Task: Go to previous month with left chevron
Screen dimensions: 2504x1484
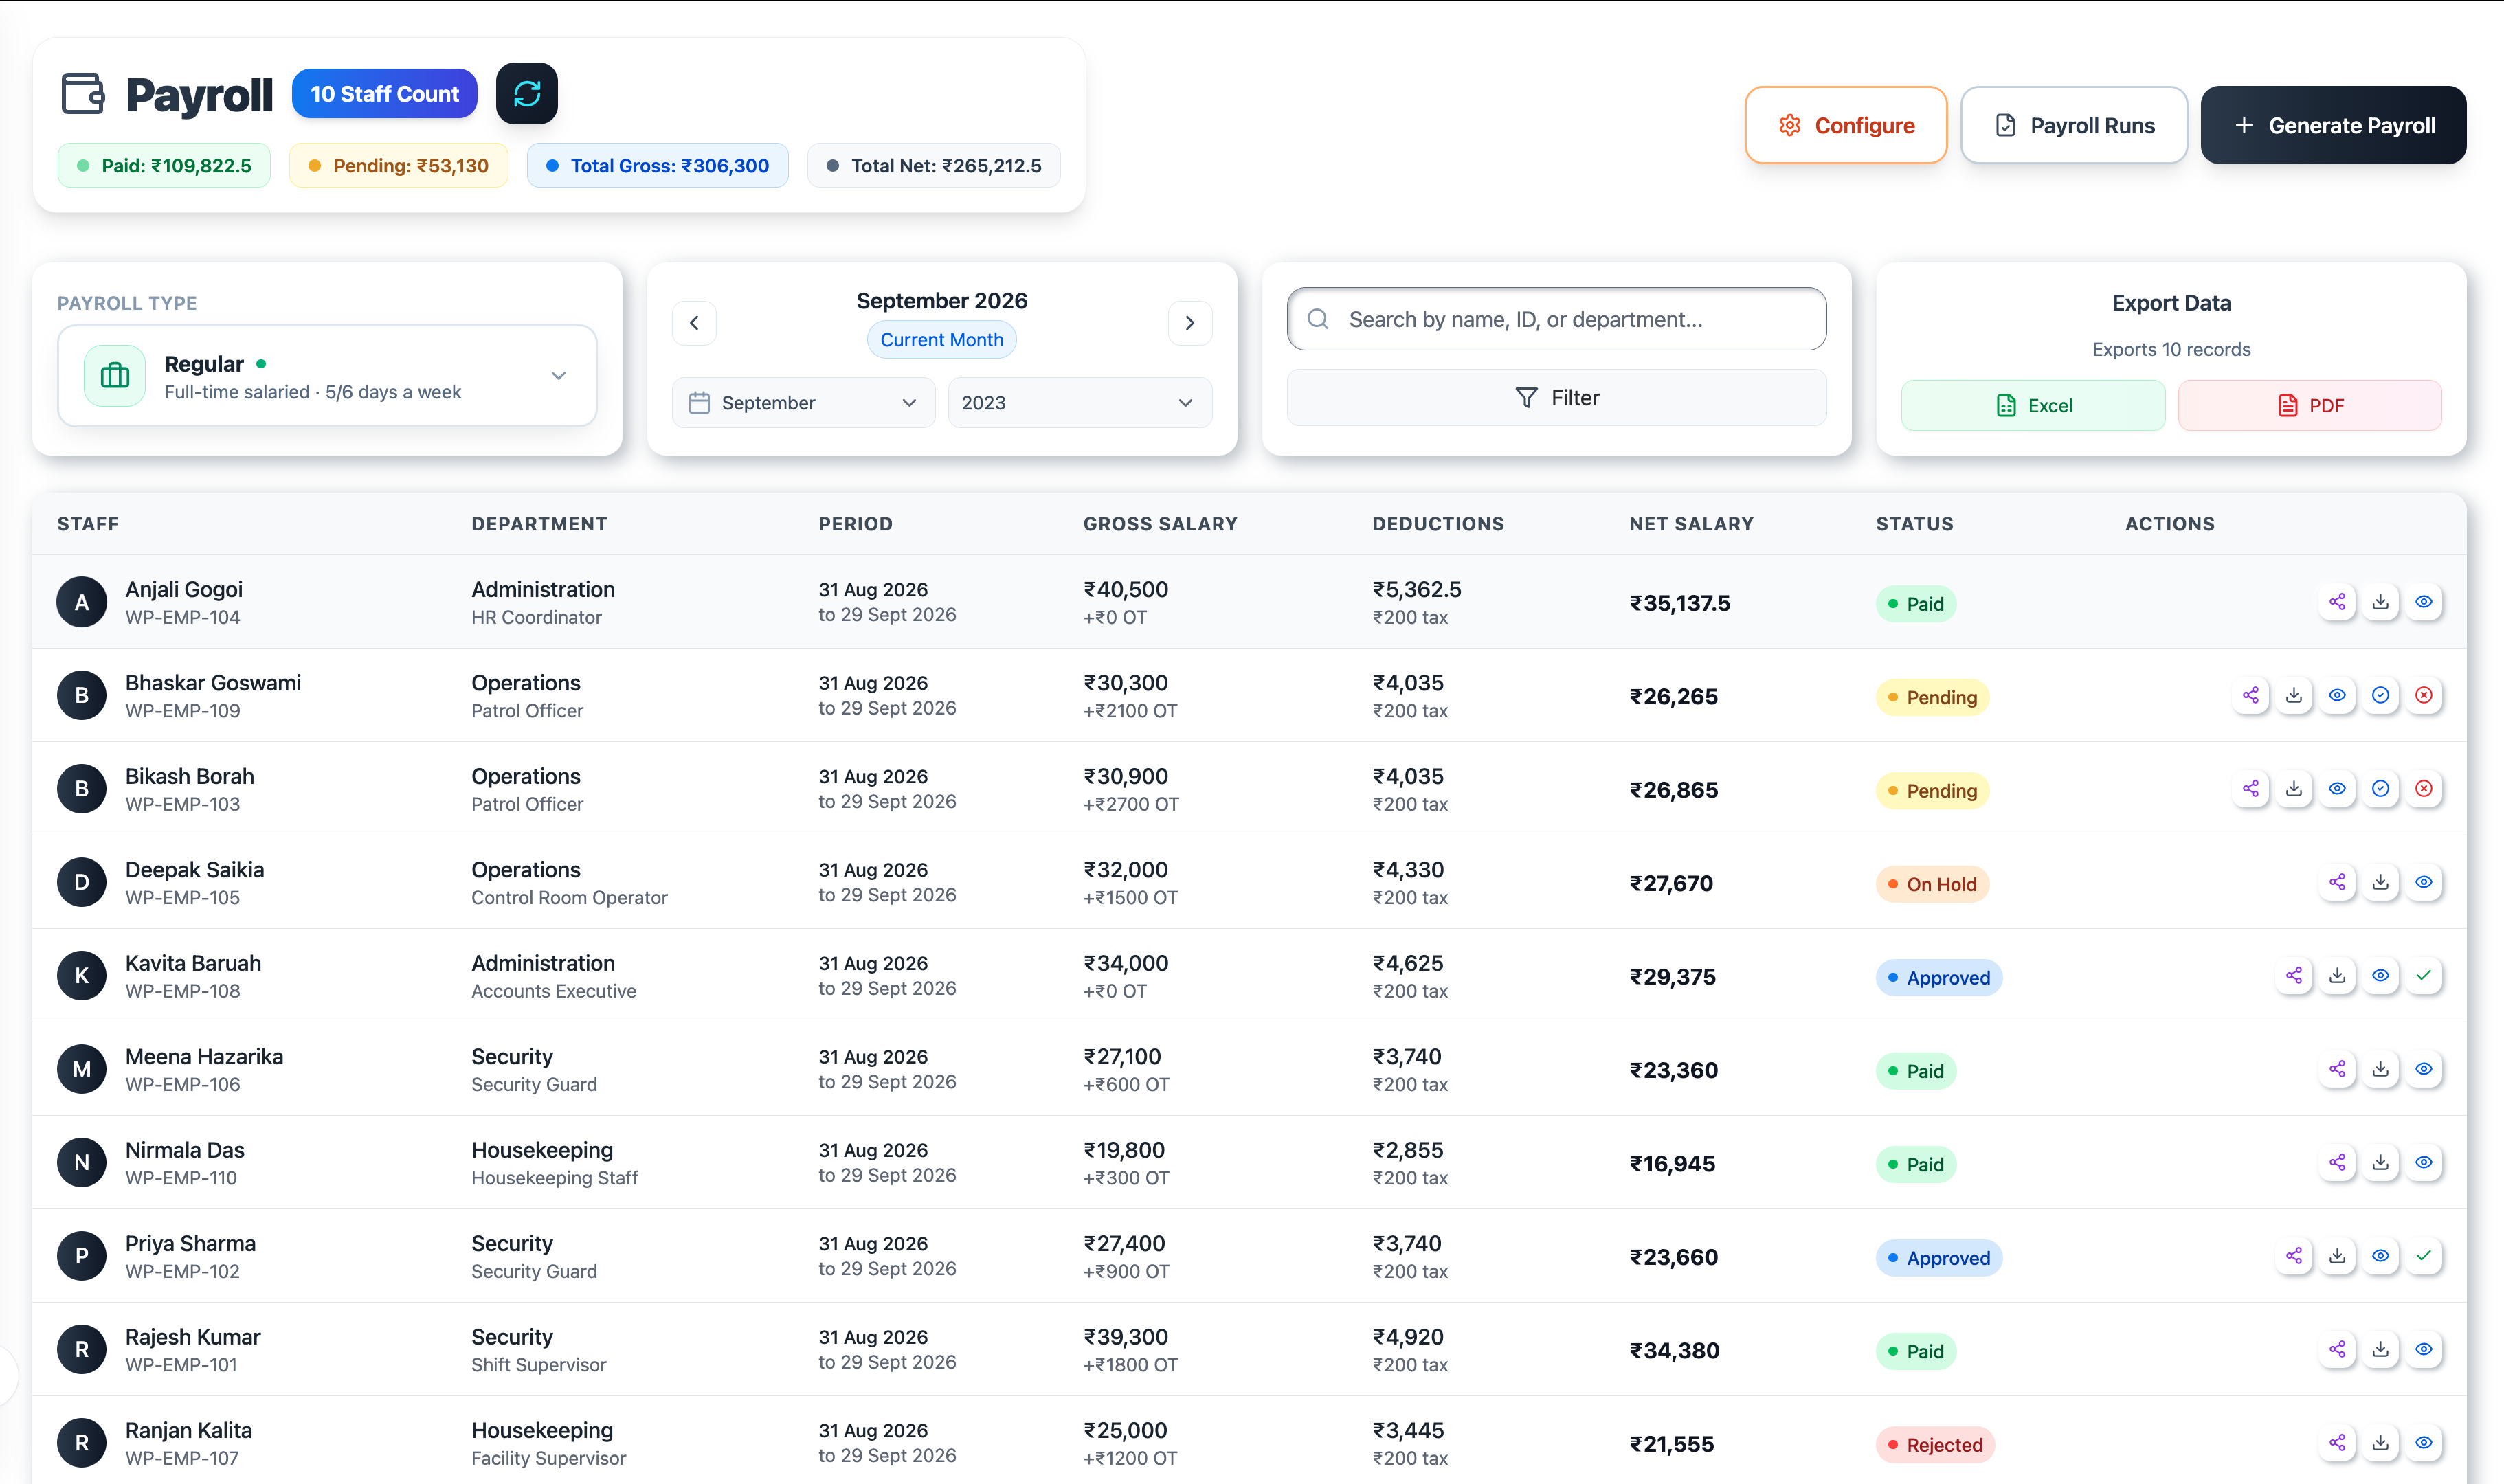Action: point(694,323)
